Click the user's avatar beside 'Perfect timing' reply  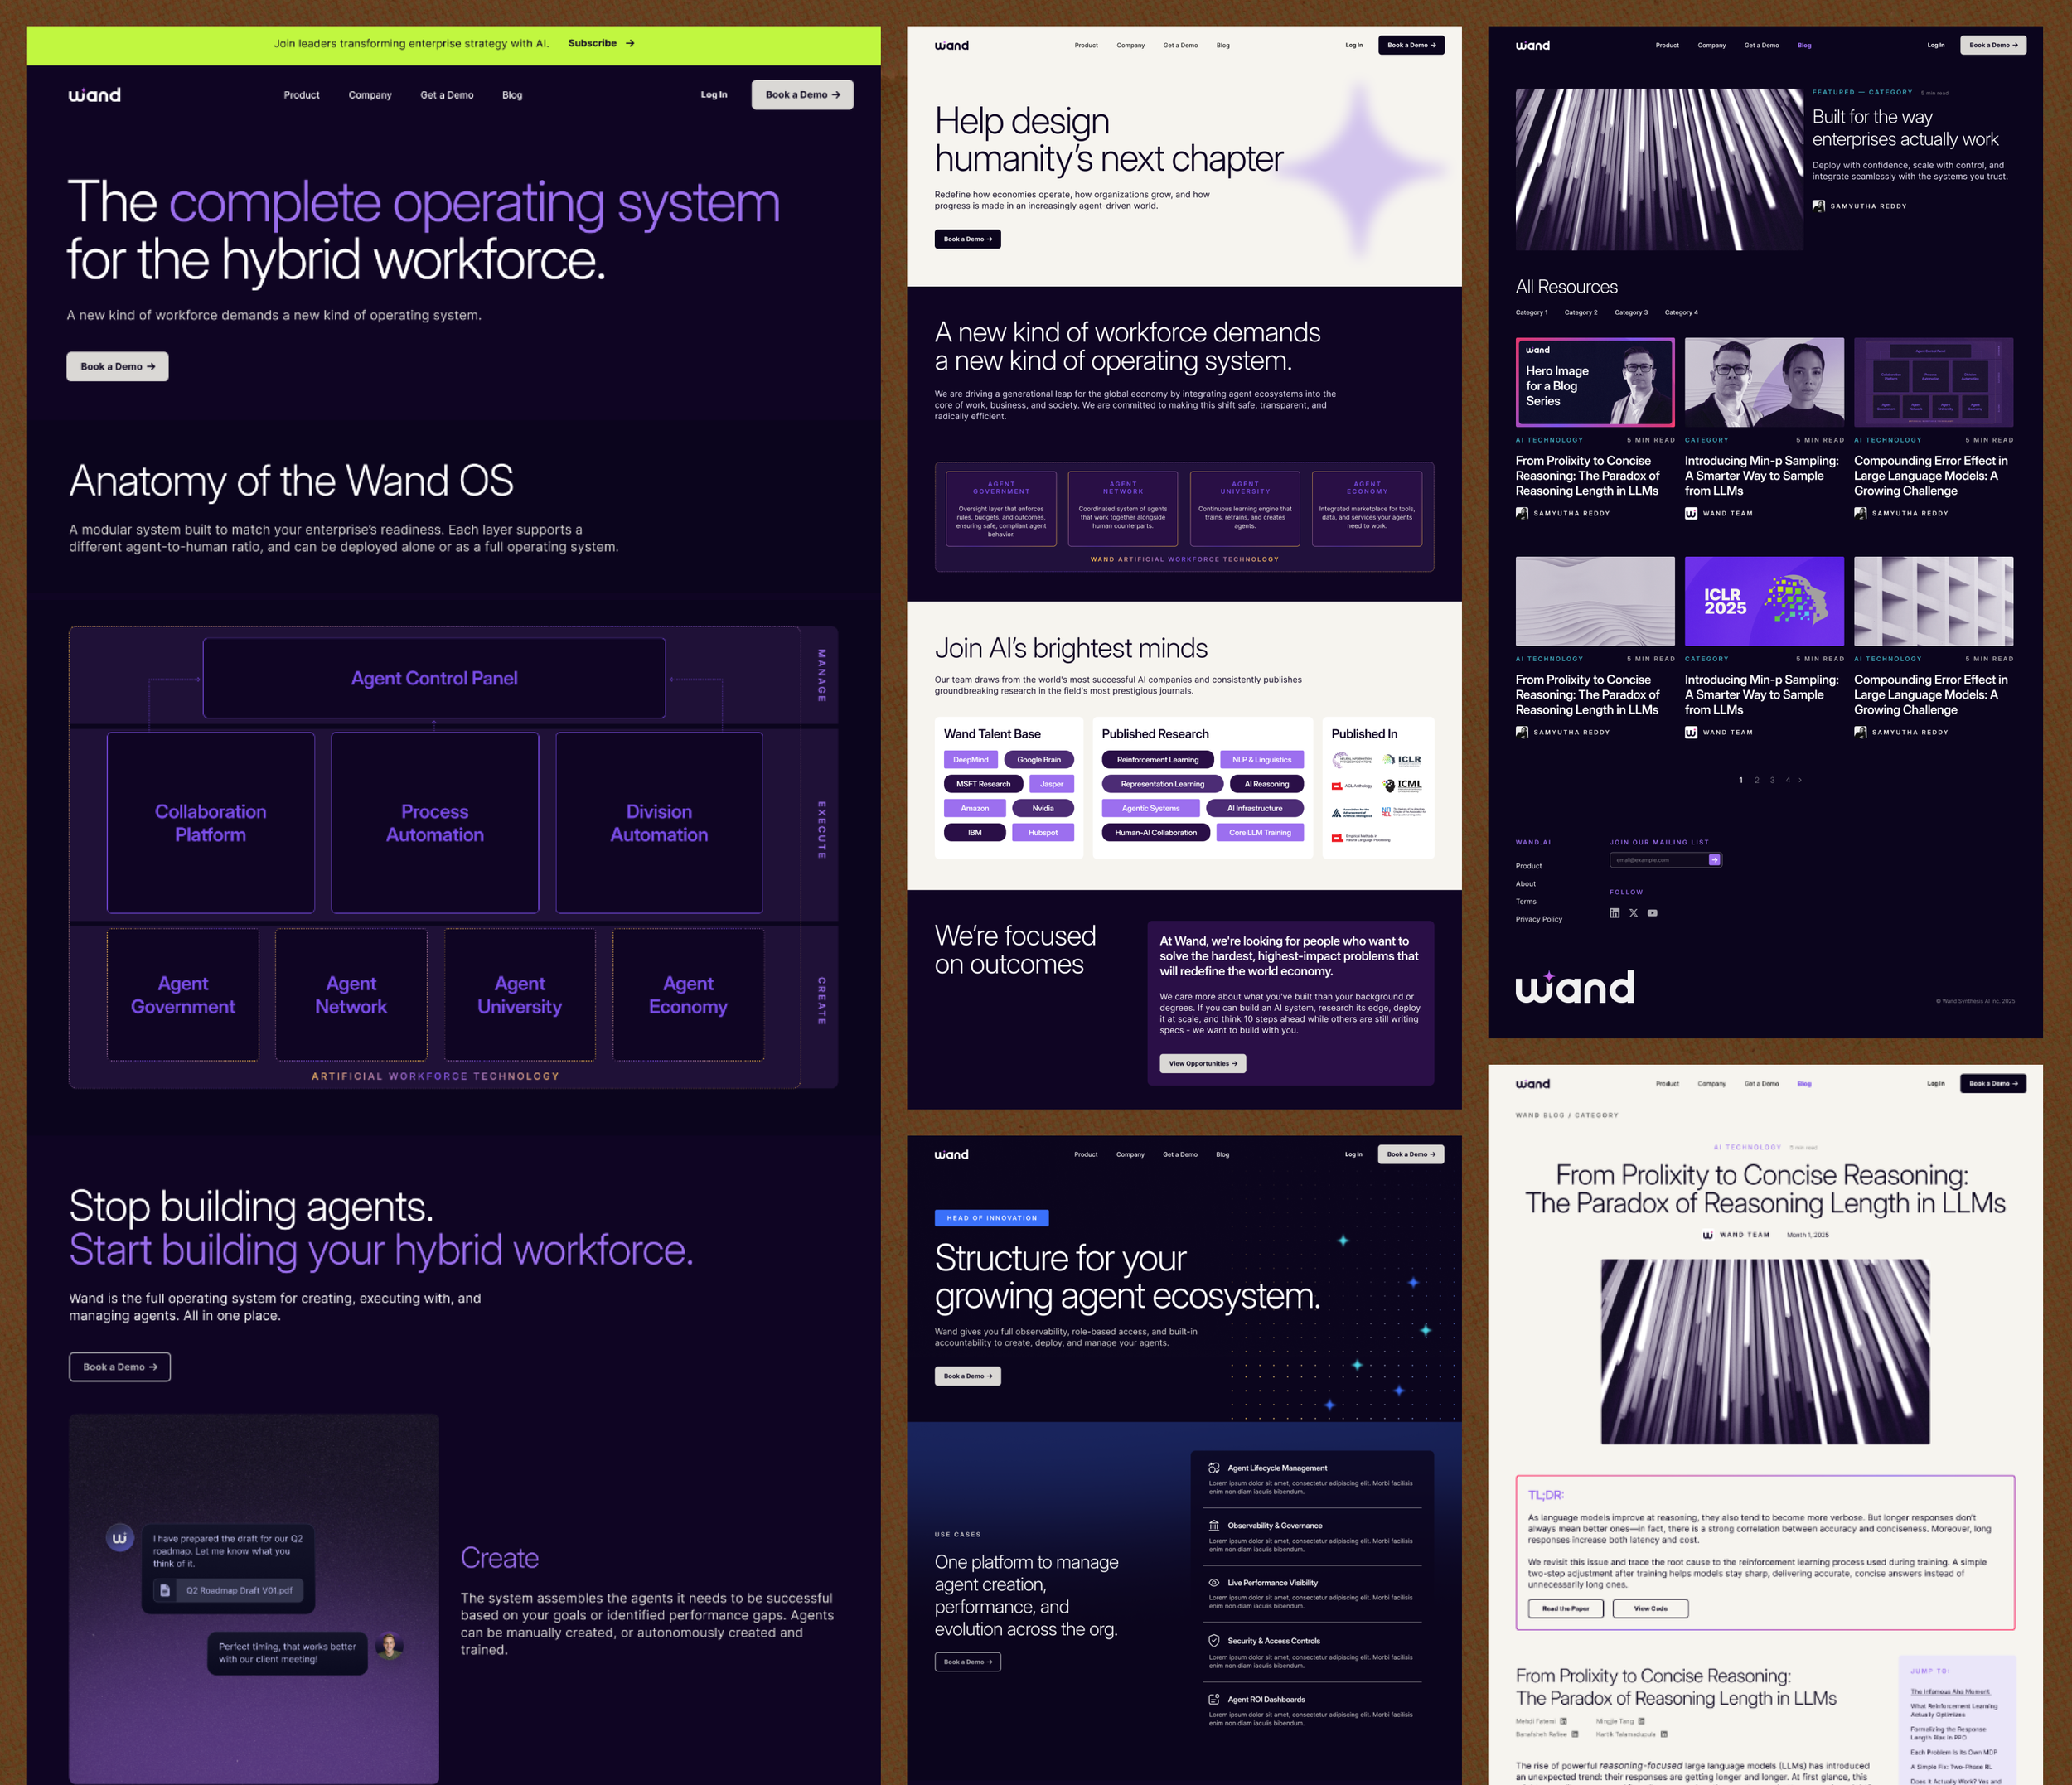point(389,1645)
